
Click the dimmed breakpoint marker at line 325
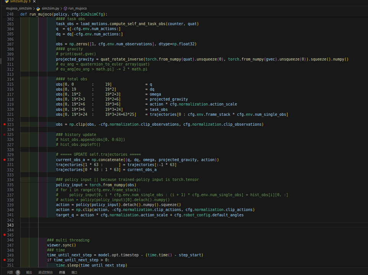[5, 134]
